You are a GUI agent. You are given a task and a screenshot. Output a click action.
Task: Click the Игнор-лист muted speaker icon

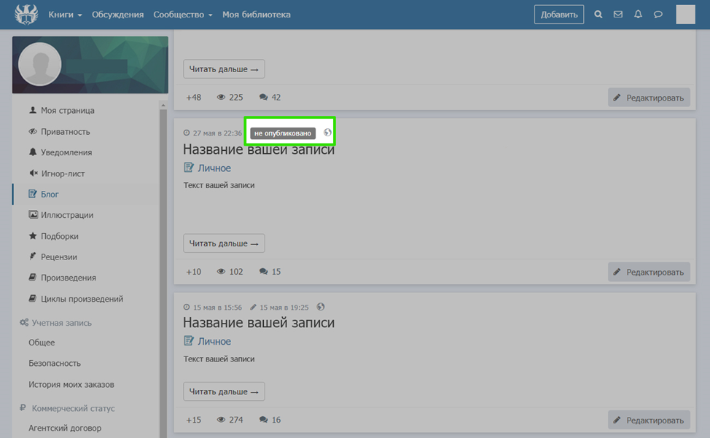point(33,173)
